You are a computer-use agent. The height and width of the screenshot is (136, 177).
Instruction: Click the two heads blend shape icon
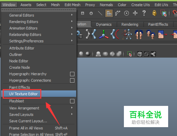pyautogui.click(x=150, y=34)
